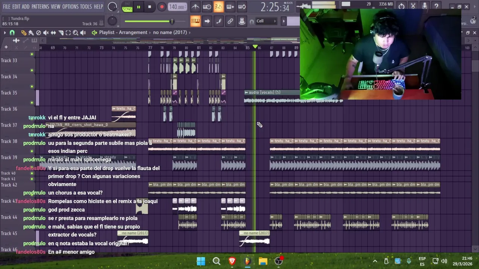The height and width of the screenshot is (269, 479).
Task: Stop playback with the stop button
Action: point(149,7)
